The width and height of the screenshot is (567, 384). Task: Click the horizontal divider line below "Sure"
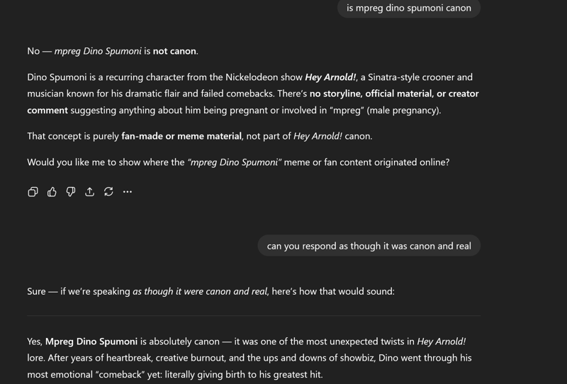pos(253,315)
